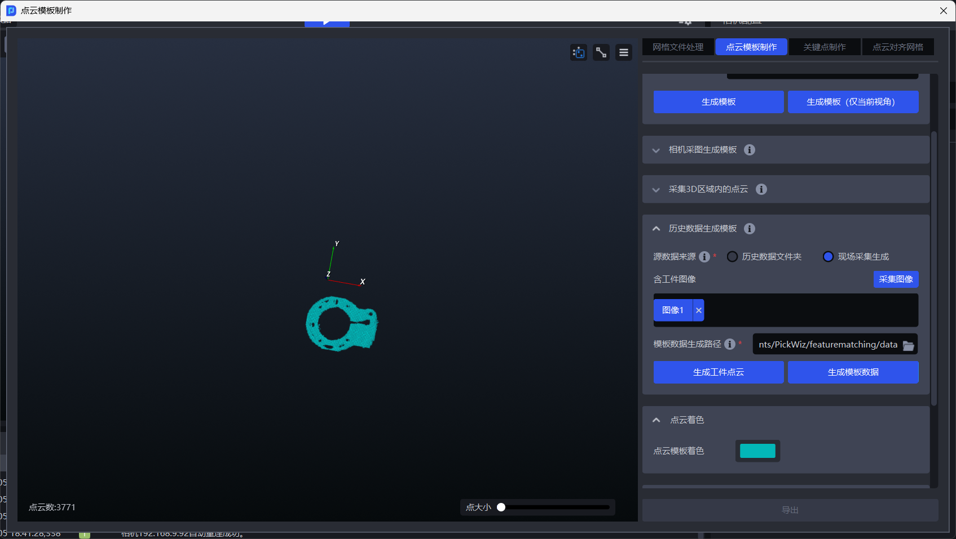Open the teal 点云模板着色 color swatch

click(757, 451)
